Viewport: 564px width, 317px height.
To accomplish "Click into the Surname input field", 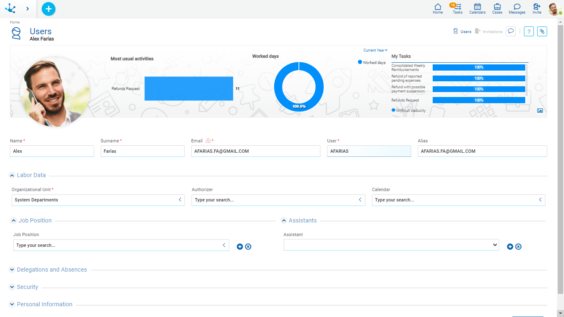I will [142, 151].
